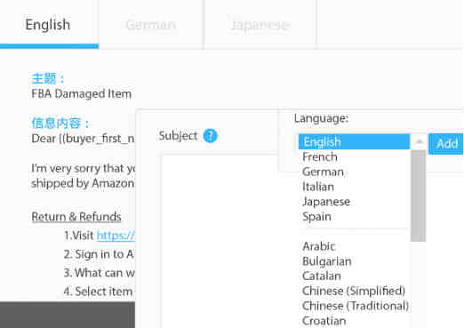This screenshot has height=328, width=464.
Task: Open the https link in Return steps
Action: (x=116, y=236)
